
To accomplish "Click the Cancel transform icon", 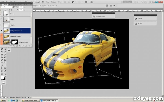I will click(x=111, y=6).
